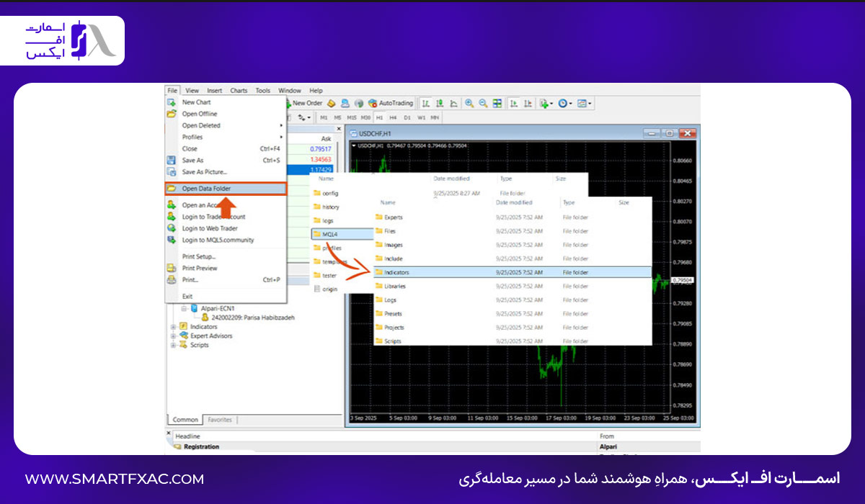Select the H1 timeframe
The width and height of the screenshot is (865, 504).
(379, 118)
